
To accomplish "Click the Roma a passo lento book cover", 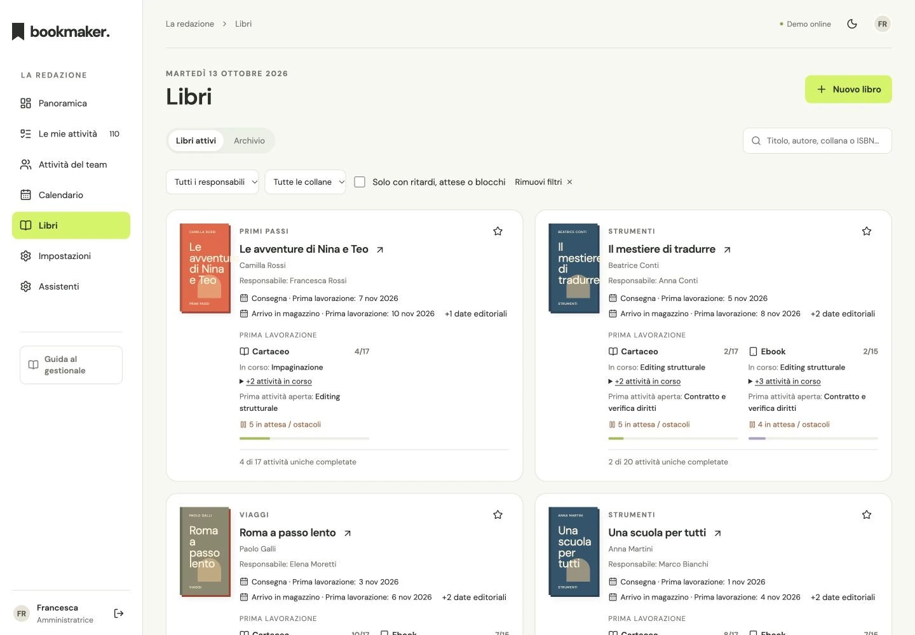I will pyautogui.click(x=205, y=552).
